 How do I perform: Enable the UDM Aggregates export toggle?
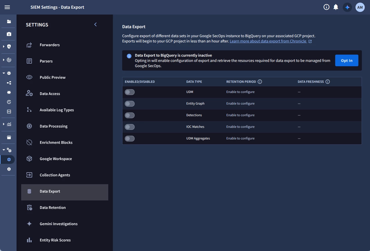(x=130, y=139)
